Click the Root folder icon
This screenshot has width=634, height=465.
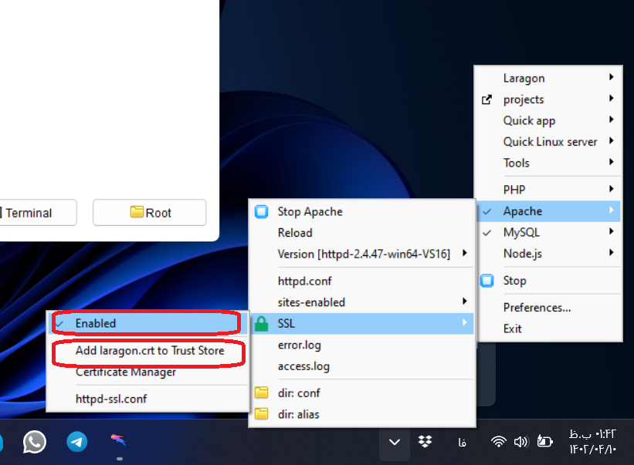(x=137, y=211)
